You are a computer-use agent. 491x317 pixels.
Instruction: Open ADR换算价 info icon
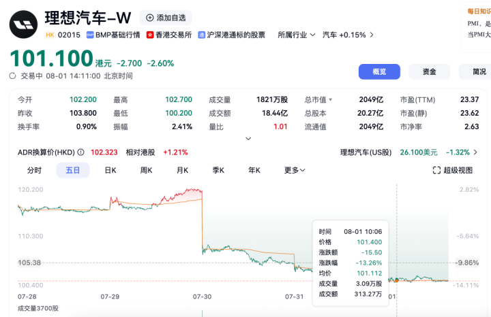click(80, 152)
